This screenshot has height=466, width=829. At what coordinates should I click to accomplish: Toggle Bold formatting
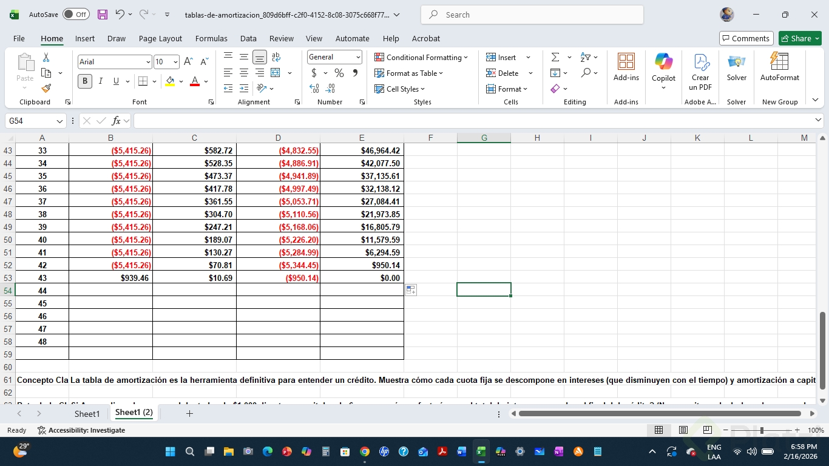(x=85, y=81)
